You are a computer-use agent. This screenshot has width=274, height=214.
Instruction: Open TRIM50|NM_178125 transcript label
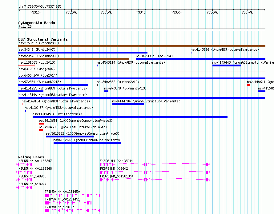60,207
